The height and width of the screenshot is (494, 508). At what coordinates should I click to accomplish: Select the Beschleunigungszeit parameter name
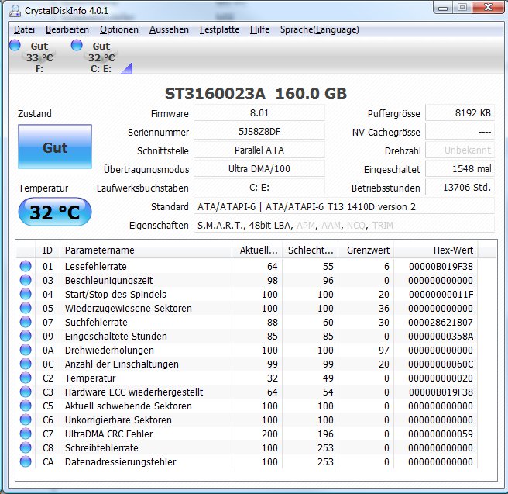108,280
